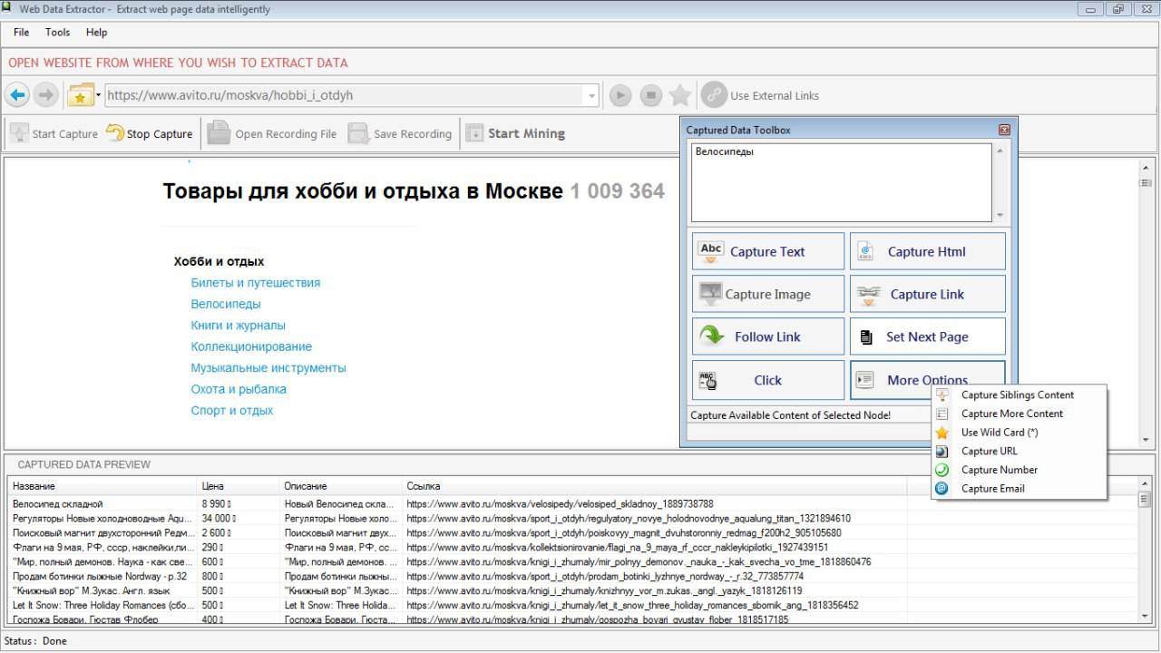This screenshot has height=653, width=1161.
Task: Click the Capture Text button
Action: pyautogui.click(x=768, y=251)
